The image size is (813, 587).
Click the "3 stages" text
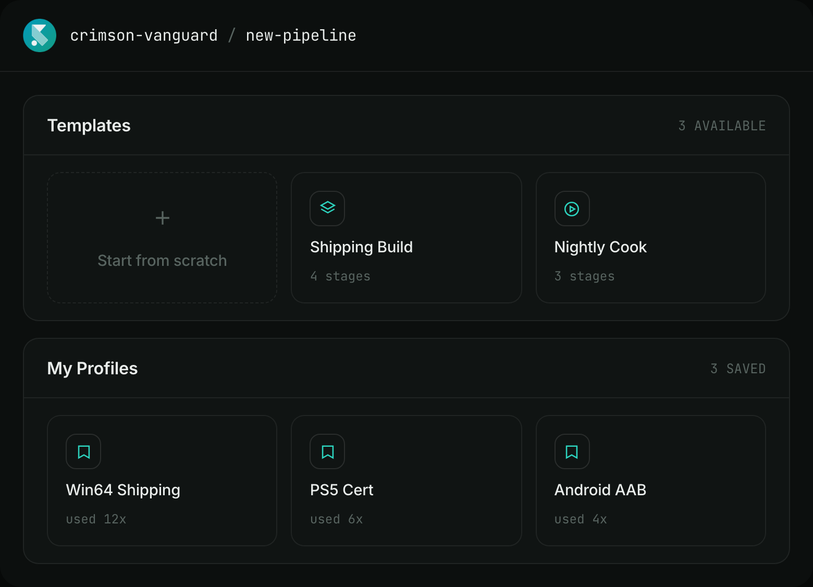pyautogui.click(x=584, y=276)
